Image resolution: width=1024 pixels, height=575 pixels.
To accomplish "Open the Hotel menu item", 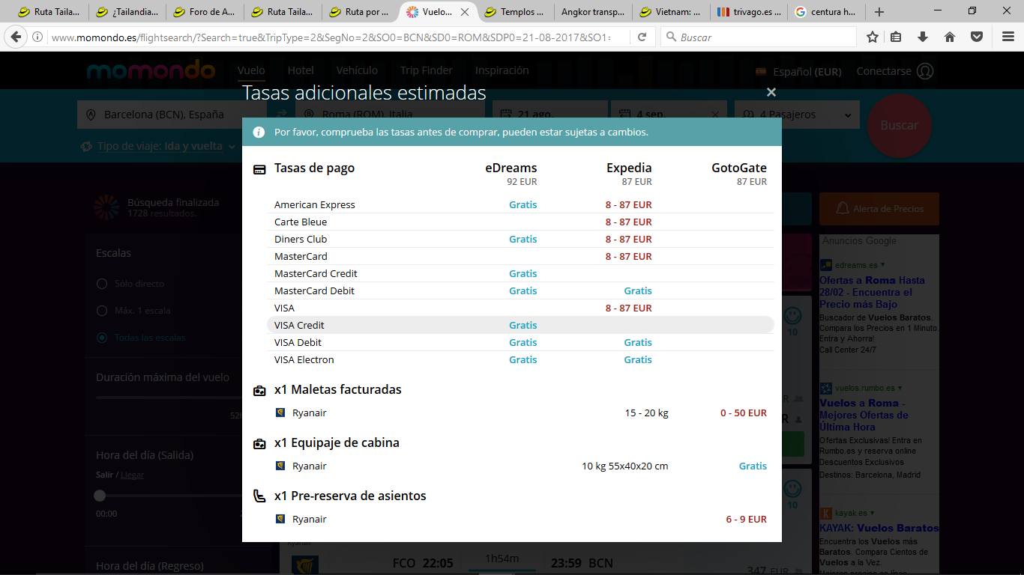I will (x=301, y=70).
